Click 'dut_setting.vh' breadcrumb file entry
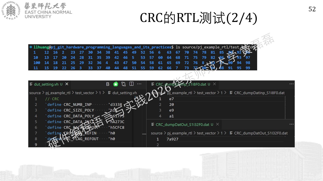The height and width of the screenshot is (181, 323). pyautogui.click(x=125, y=93)
